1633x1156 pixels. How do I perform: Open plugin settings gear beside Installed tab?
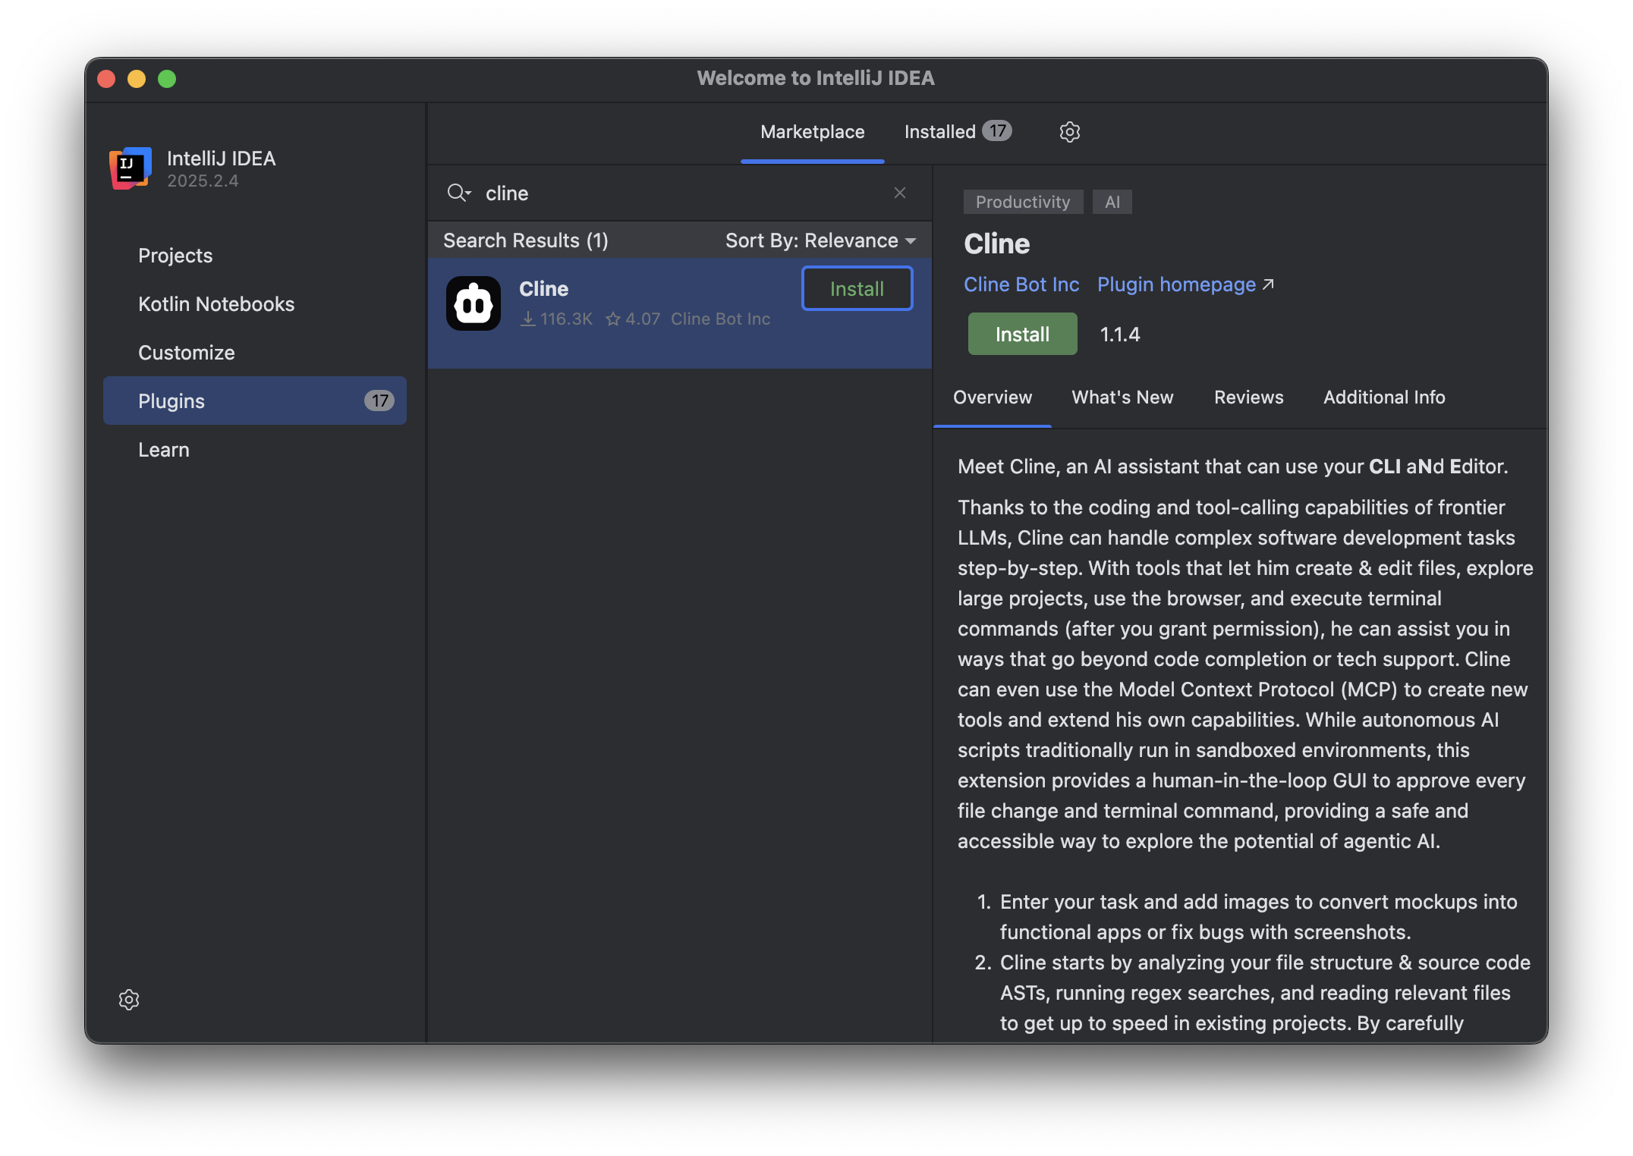[1069, 132]
